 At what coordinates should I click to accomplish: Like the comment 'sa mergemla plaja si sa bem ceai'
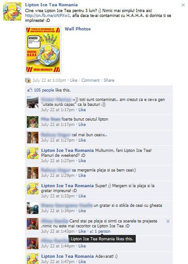coord(82,175)
